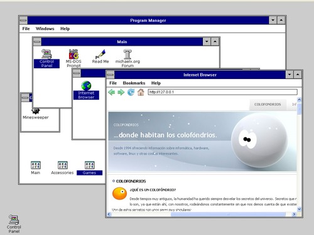Open the Read Me icon
314x235 pixels.
tap(100, 56)
